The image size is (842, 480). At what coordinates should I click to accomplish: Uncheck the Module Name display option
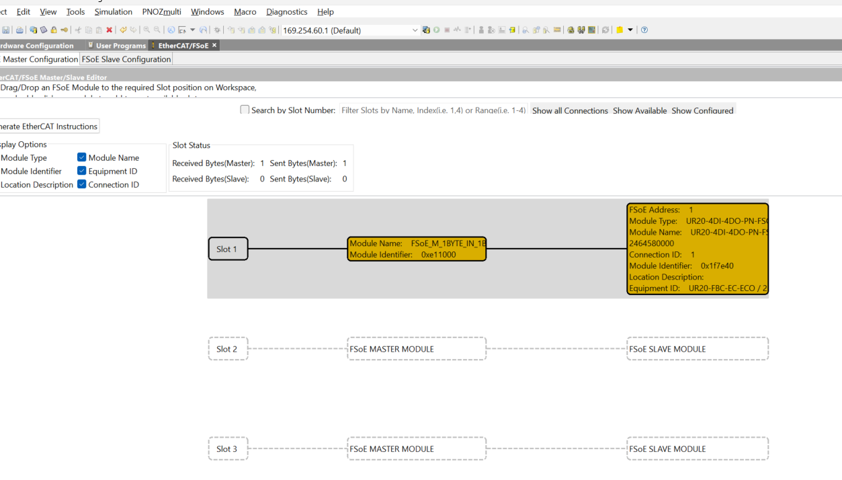pos(81,157)
